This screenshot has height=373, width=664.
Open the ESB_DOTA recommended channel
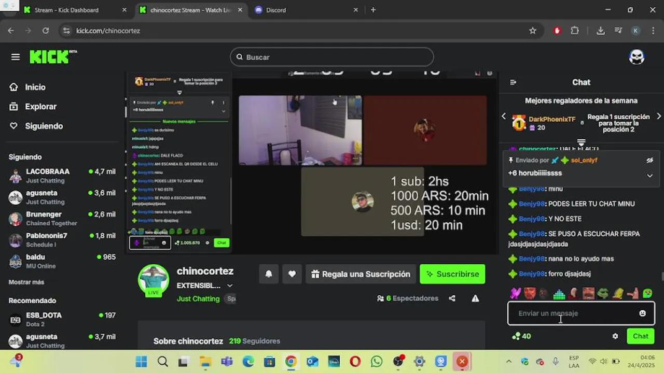tap(62, 319)
